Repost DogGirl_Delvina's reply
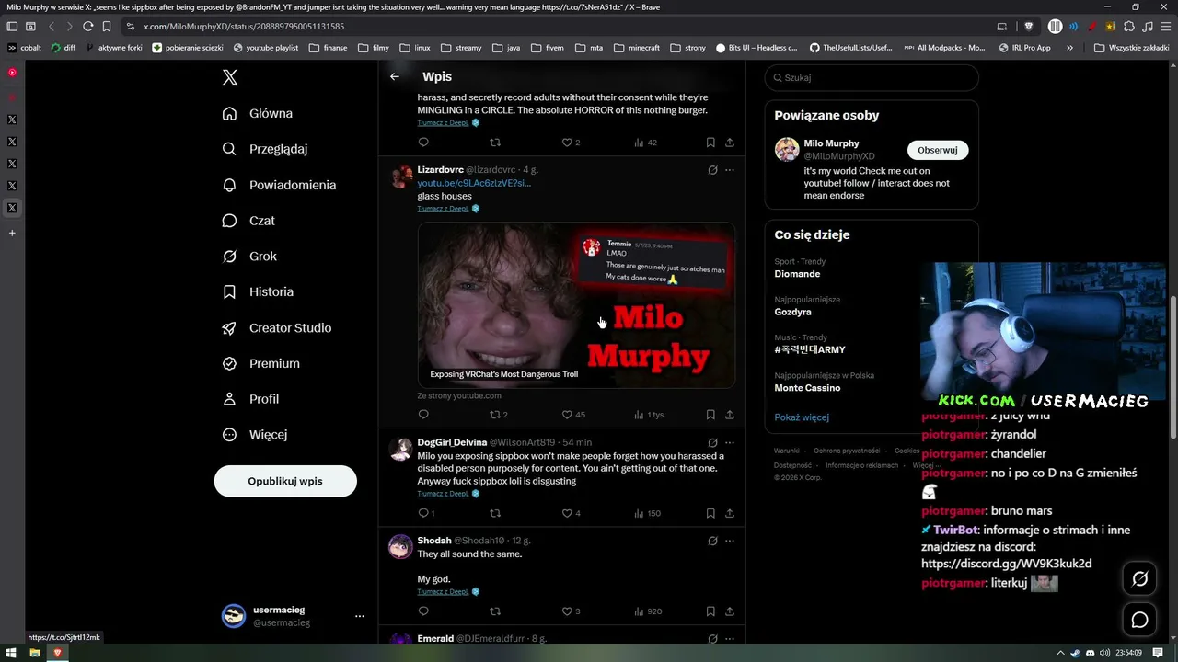Screen dimensions: 1178x662 [495, 513]
